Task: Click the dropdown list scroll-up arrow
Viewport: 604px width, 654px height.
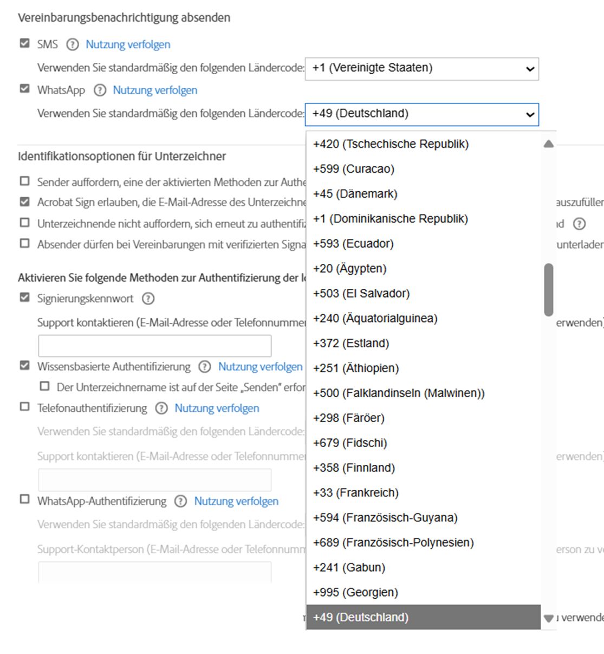Action: point(549,144)
